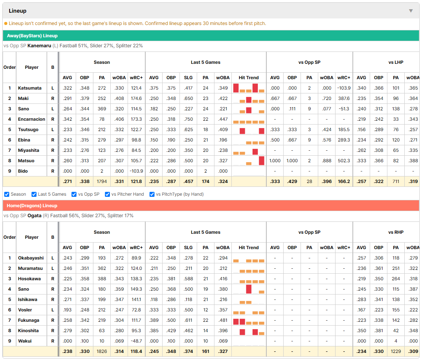The height and width of the screenshot is (361, 422).
Task: Toggle the vs Opp SP checkbox
Action: pyautogui.click(x=74, y=194)
